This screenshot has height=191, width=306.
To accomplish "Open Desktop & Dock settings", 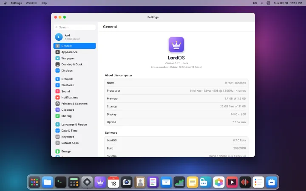I will click(x=74, y=65).
